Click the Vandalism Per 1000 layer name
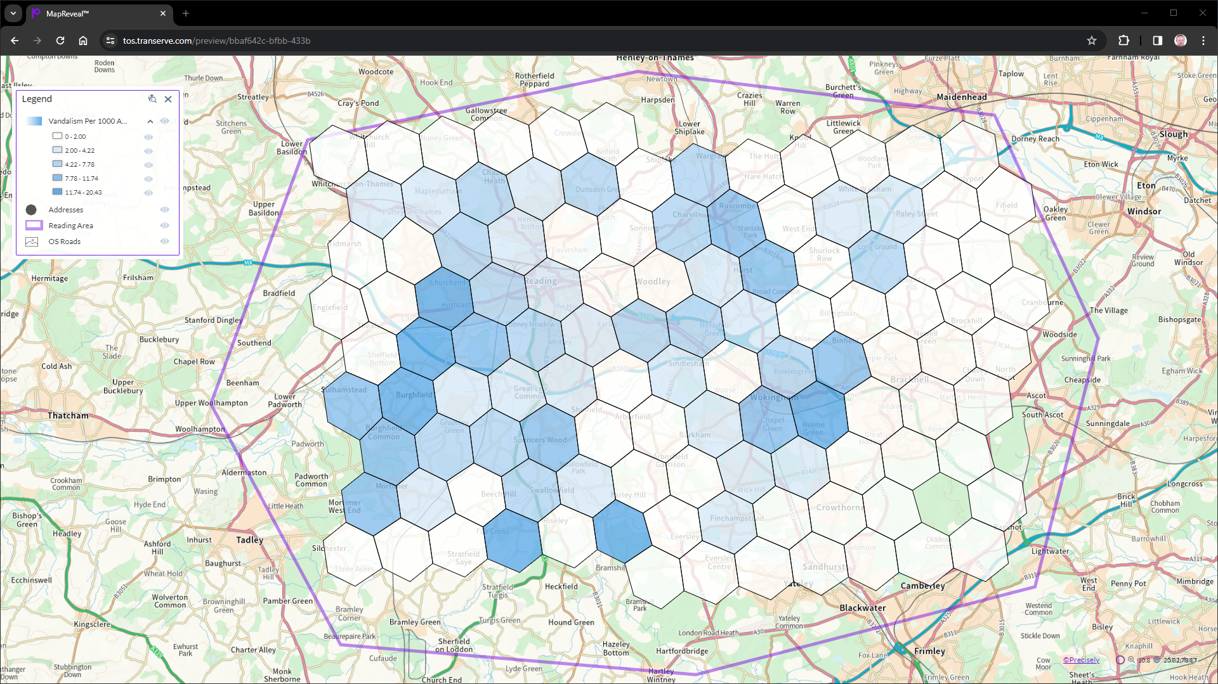This screenshot has width=1218, height=684. (88, 121)
